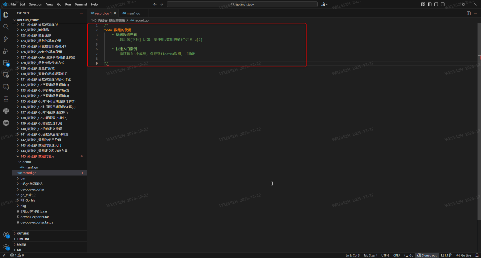Change the UTF-8 encoding

(385, 255)
